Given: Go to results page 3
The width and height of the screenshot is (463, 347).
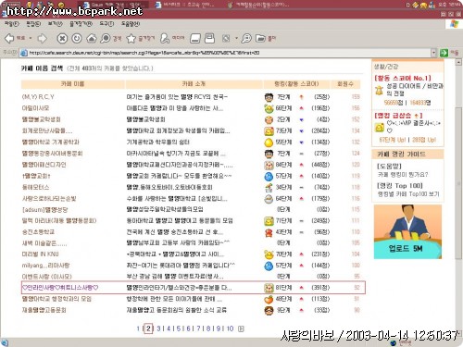Looking at the screenshot, I should point(158,328).
